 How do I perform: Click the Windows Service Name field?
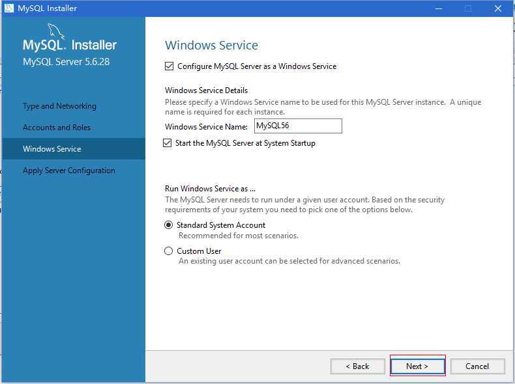tap(298, 126)
